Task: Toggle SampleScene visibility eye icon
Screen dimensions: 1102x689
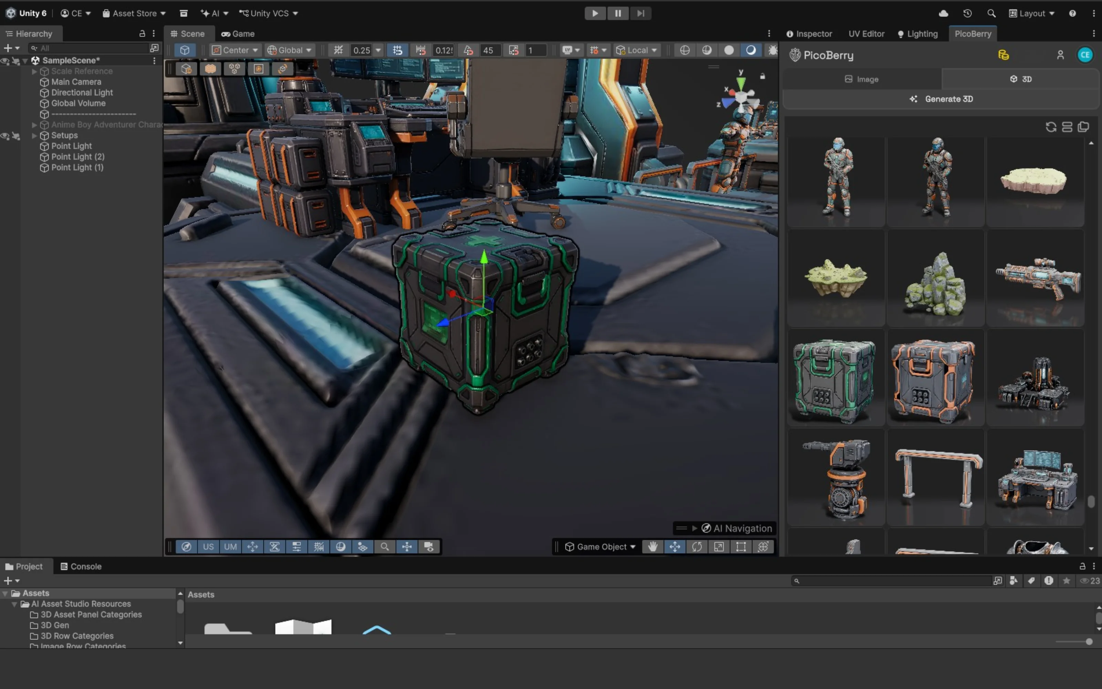Action: pyautogui.click(x=5, y=61)
